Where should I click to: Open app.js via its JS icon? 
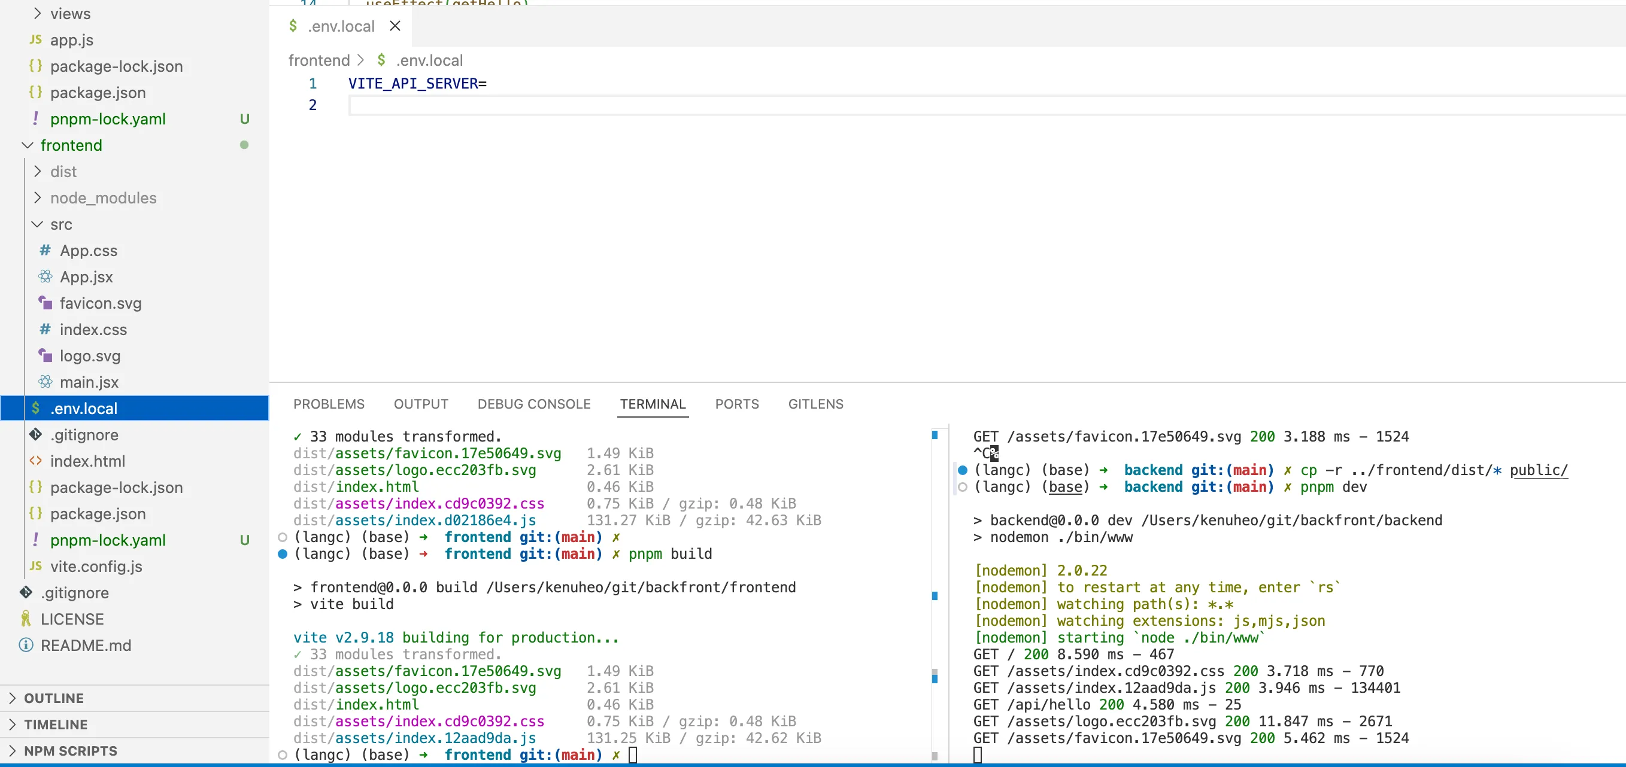tap(36, 39)
